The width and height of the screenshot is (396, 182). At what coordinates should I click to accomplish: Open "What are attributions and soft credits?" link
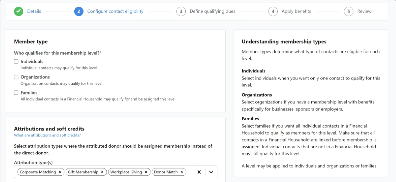pos(47,135)
